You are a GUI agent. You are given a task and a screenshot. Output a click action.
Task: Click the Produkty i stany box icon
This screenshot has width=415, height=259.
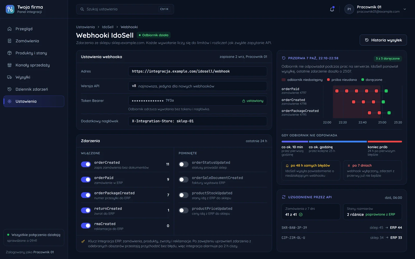click(10, 53)
